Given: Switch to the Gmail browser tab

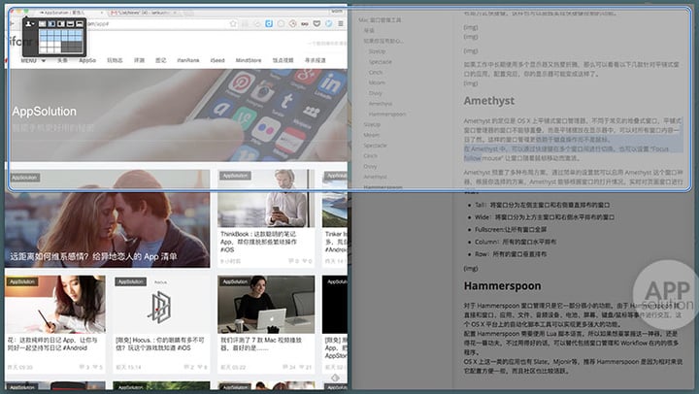Looking at the screenshot, I should [x=143, y=13].
